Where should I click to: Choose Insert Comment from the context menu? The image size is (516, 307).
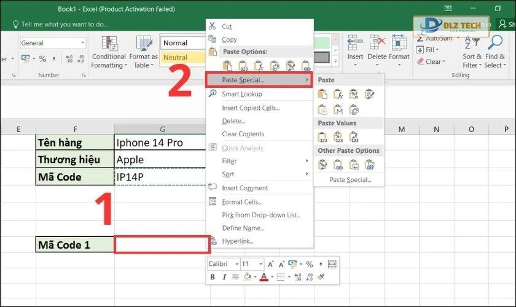pos(244,188)
